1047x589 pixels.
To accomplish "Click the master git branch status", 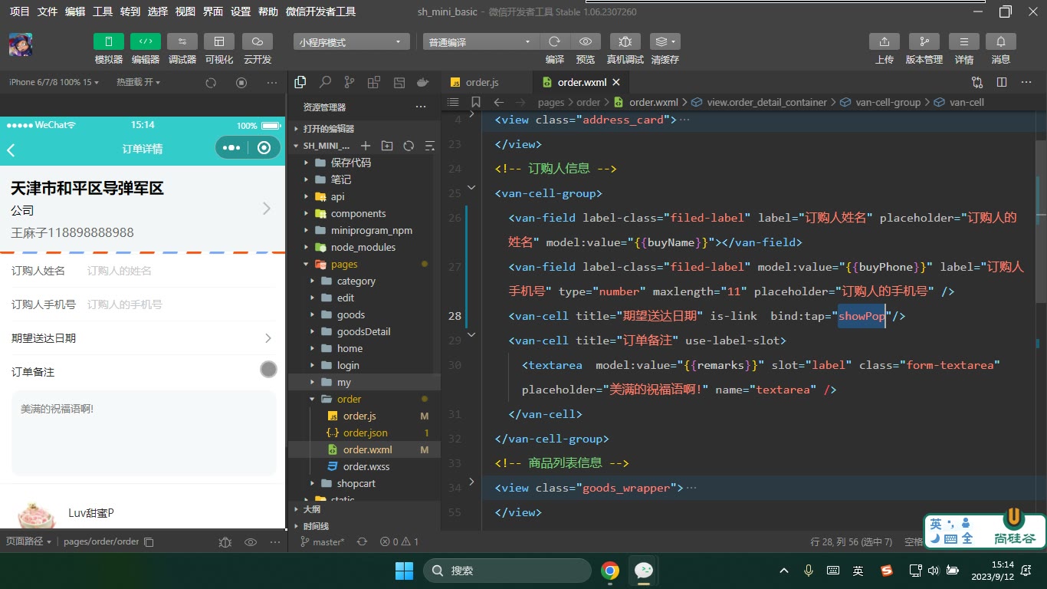I will tap(322, 541).
